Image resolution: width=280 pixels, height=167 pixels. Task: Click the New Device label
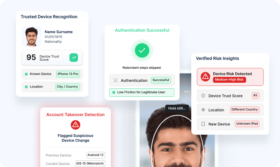pyautogui.click(x=219, y=124)
